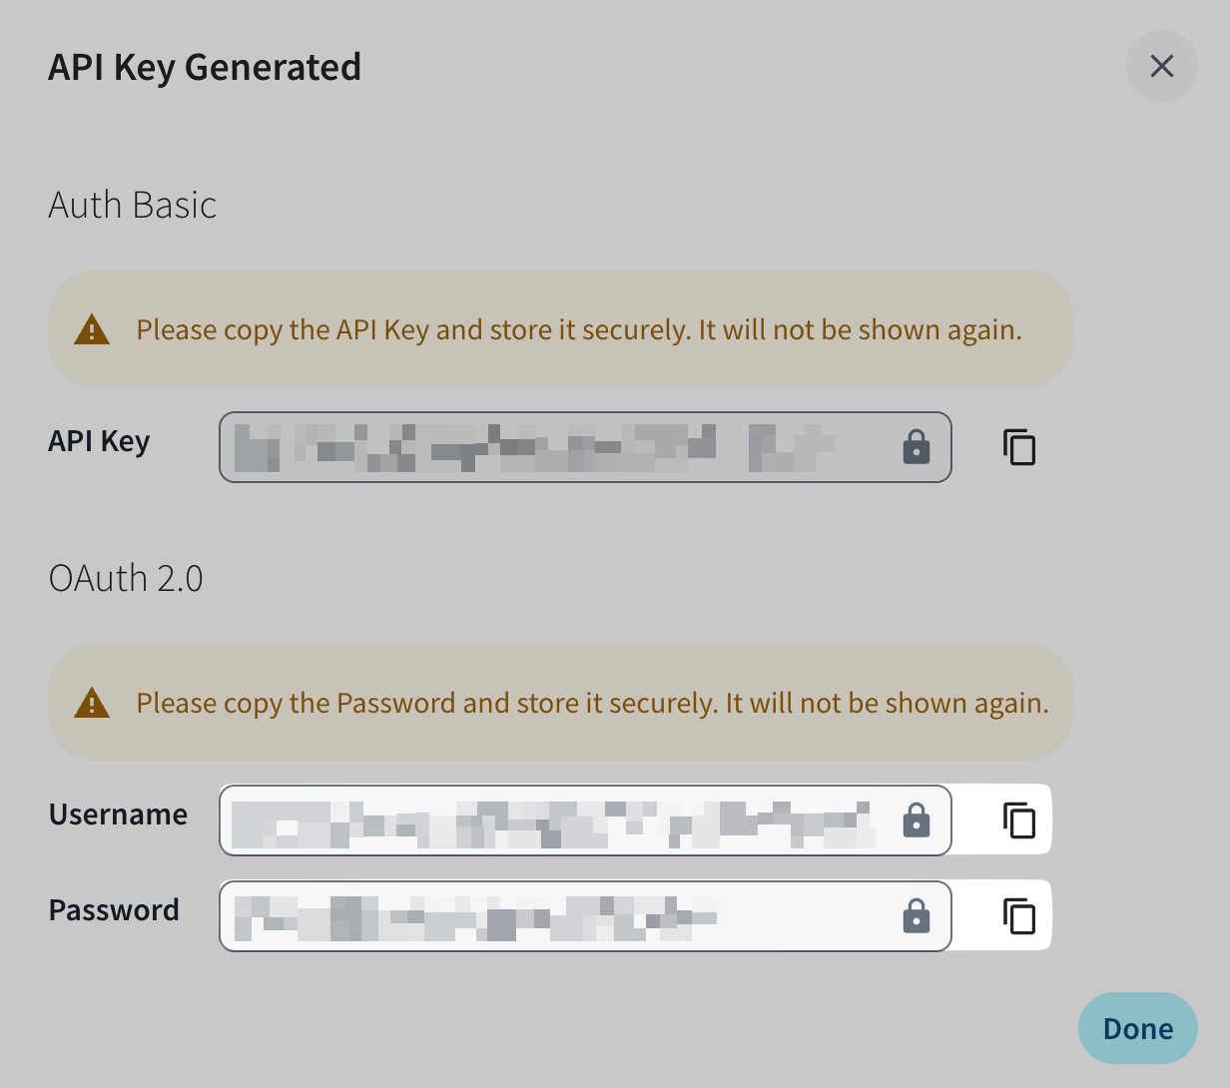Click the warning triangle in API Key notice
1230x1088 pixels.
(x=92, y=328)
